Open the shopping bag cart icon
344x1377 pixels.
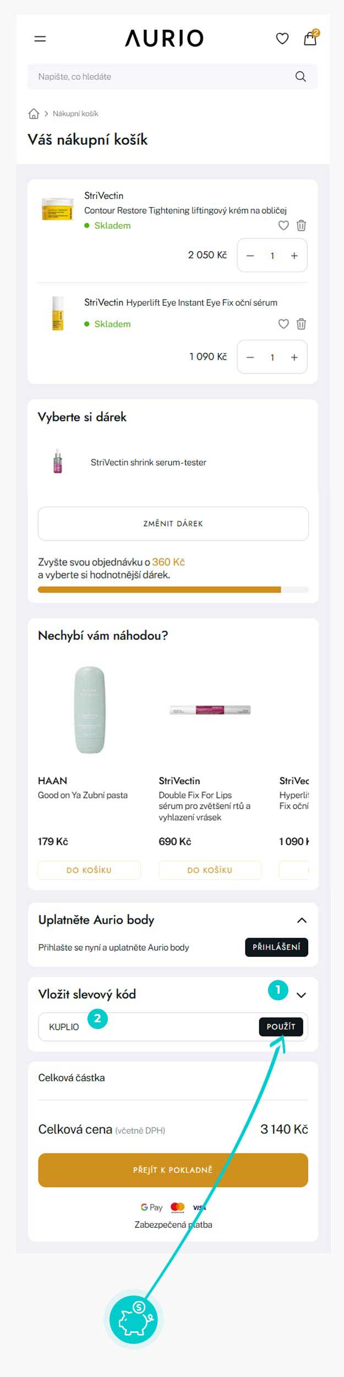310,39
